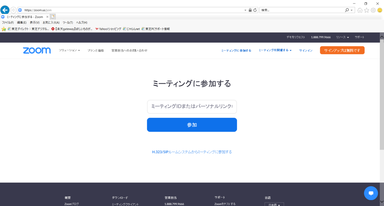Click Zoomをテストする footer link
The image size is (384, 206).
pyautogui.click(x=225, y=204)
